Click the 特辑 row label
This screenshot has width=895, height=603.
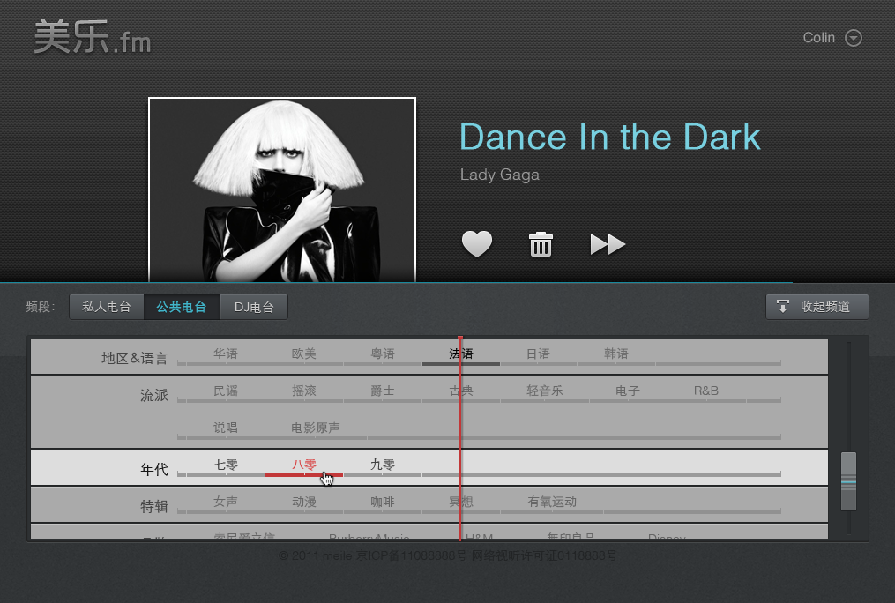(x=154, y=507)
